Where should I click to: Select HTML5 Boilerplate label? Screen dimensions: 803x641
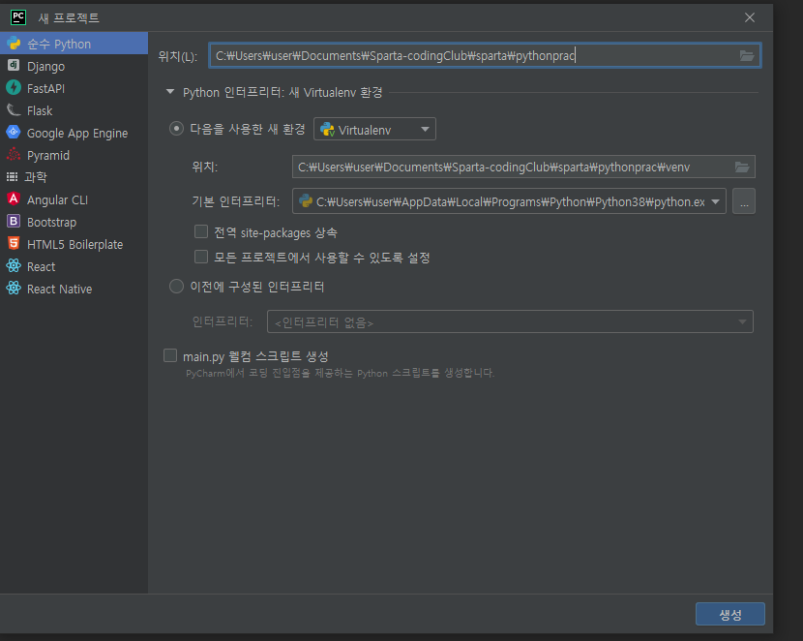coord(74,244)
